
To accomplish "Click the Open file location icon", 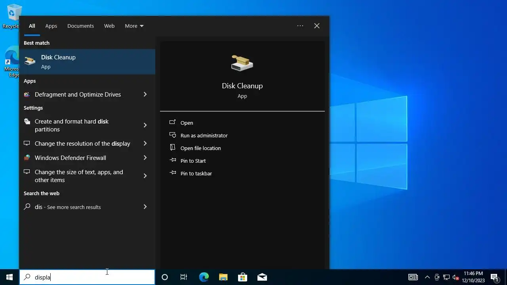I will coord(172,148).
